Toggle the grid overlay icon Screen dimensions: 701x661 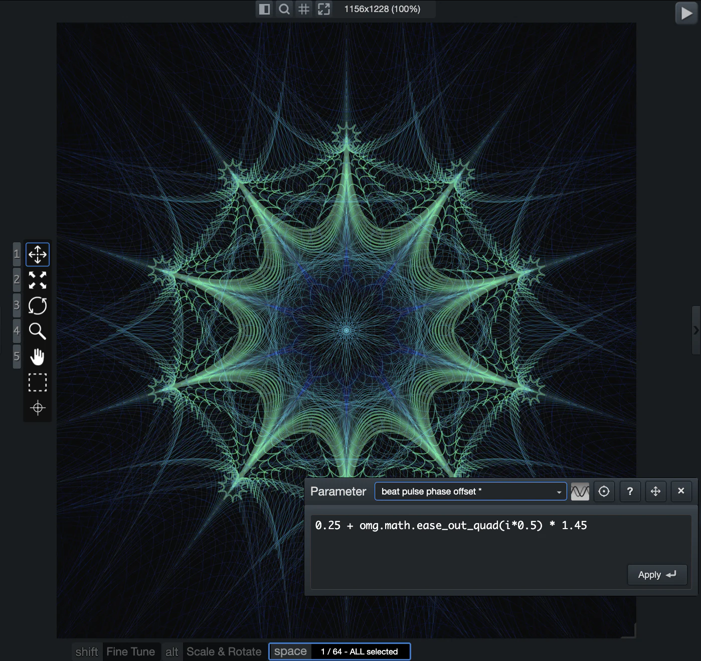tap(304, 9)
